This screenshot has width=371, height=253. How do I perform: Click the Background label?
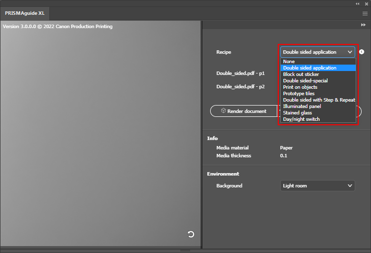click(x=229, y=186)
